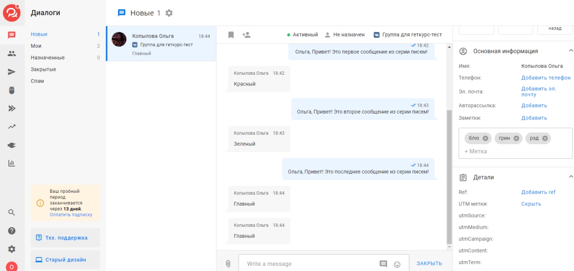Remove the грин tag
The width and height of the screenshot is (574, 271).
coord(516,138)
